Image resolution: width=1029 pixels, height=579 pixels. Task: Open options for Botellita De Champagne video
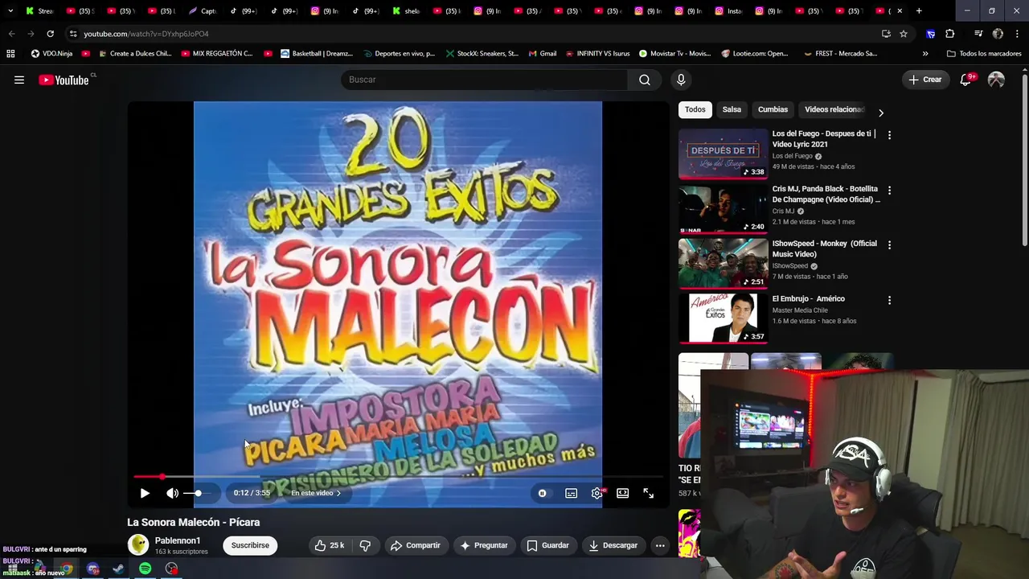(x=889, y=191)
